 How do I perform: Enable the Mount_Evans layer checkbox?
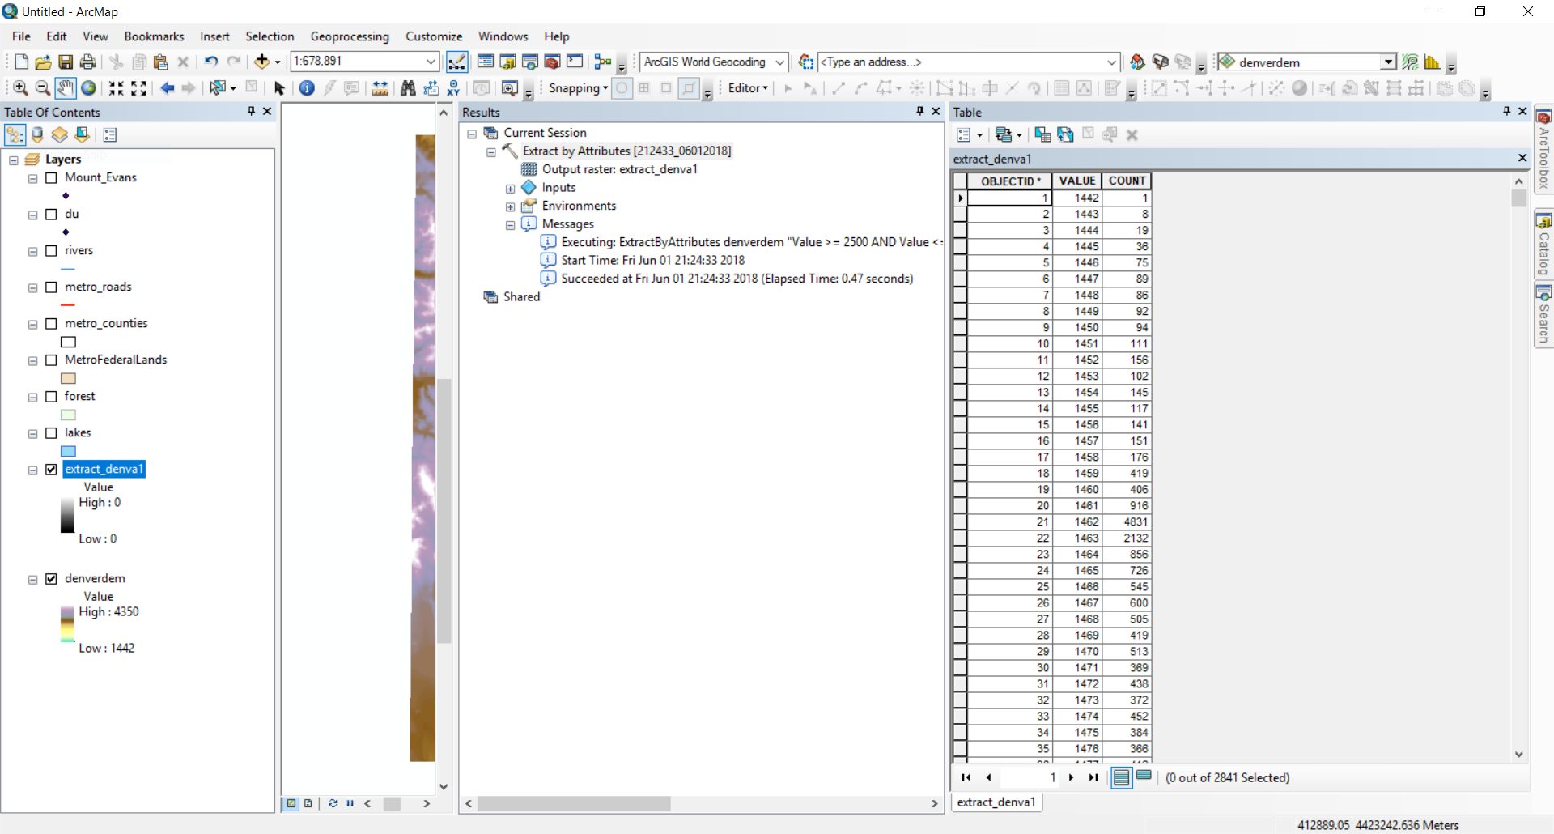tap(51, 178)
